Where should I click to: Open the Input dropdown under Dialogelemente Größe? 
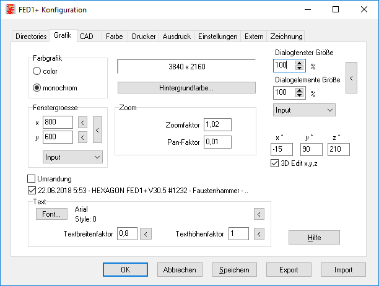304,110
